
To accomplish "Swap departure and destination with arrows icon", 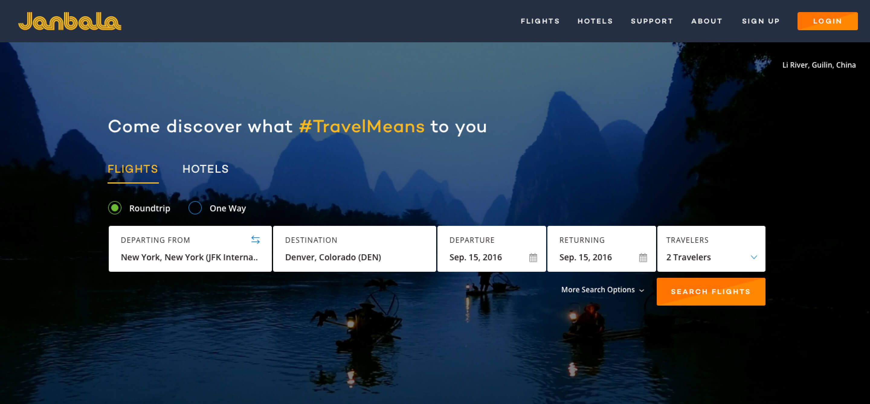I will coord(255,240).
